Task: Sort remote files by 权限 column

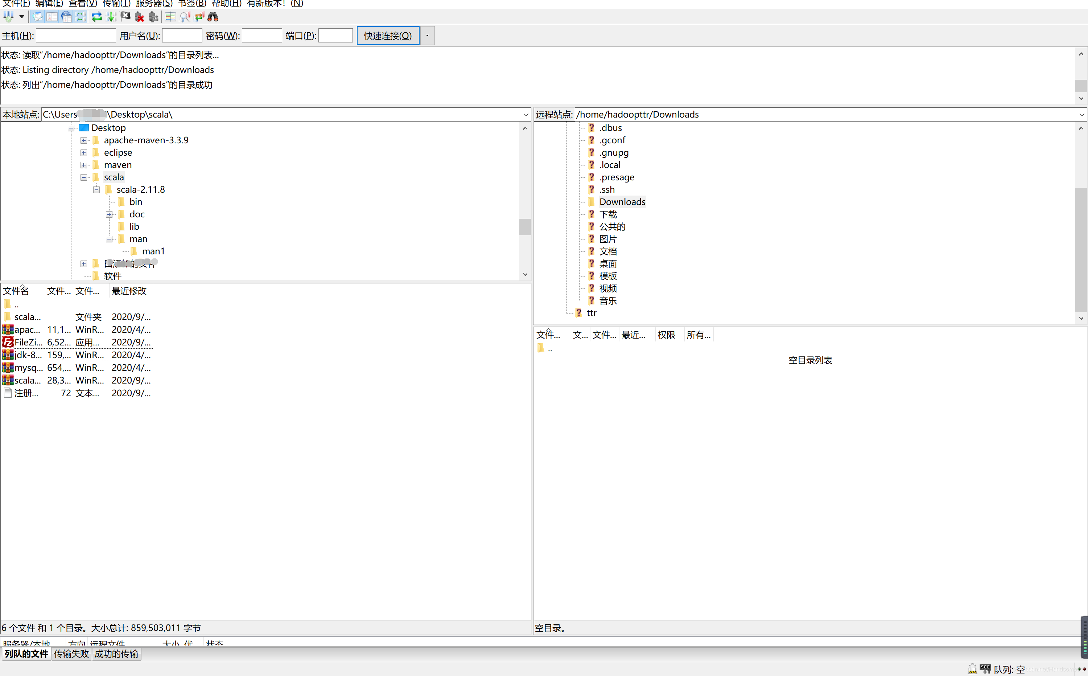Action: (x=669, y=335)
